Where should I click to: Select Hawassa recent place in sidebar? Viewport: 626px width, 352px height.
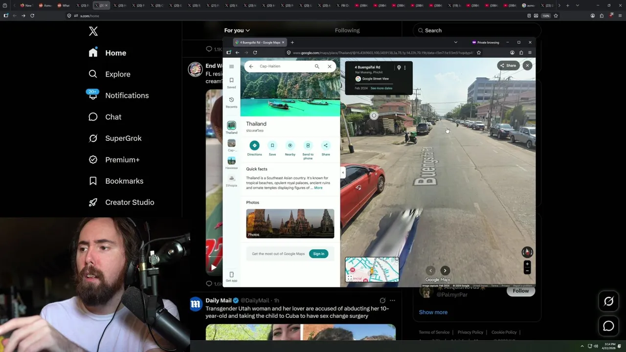click(231, 163)
